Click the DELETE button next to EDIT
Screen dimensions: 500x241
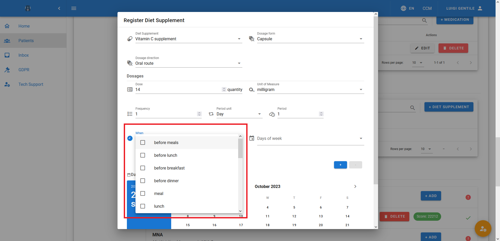pyautogui.click(x=453, y=48)
